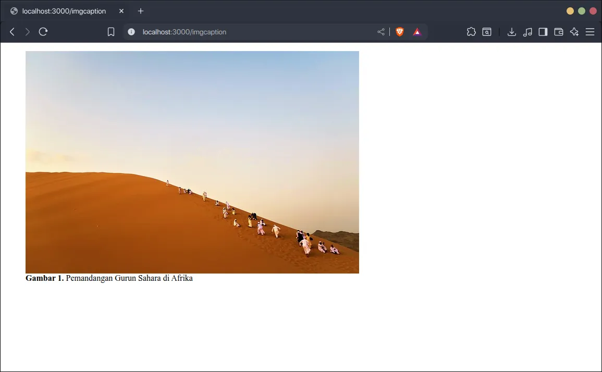This screenshot has height=372, width=602.
Task: Open the Brave Wallet icon
Action: point(558,32)
